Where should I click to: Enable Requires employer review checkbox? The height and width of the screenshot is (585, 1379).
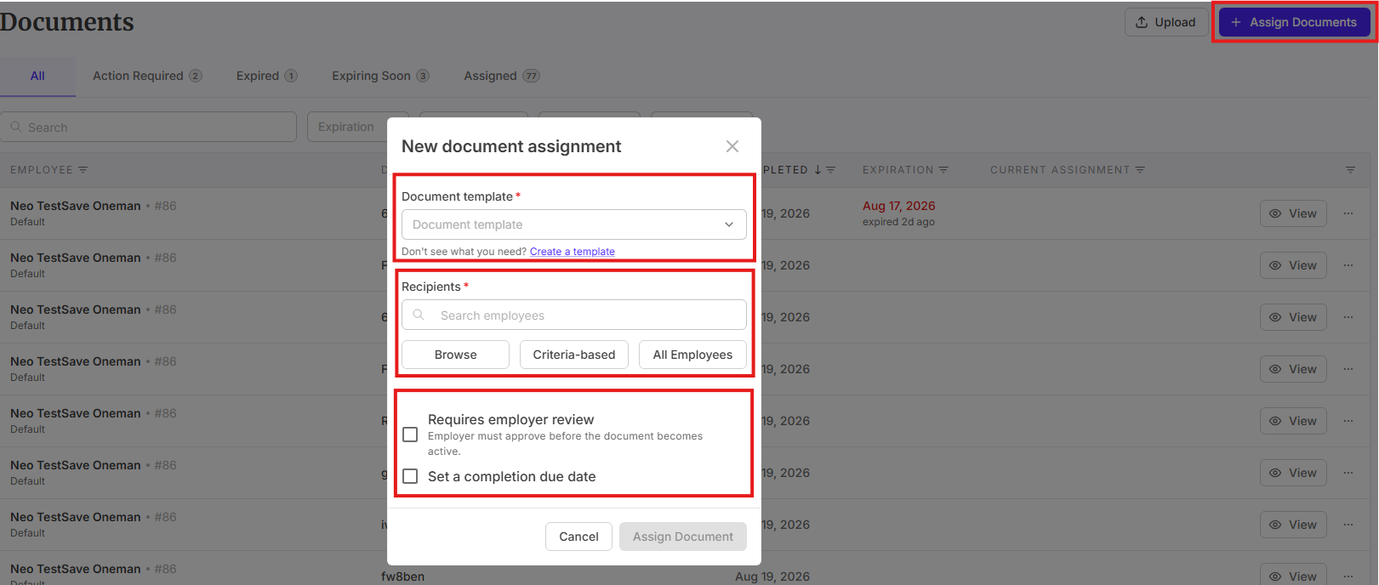(410, 434)
